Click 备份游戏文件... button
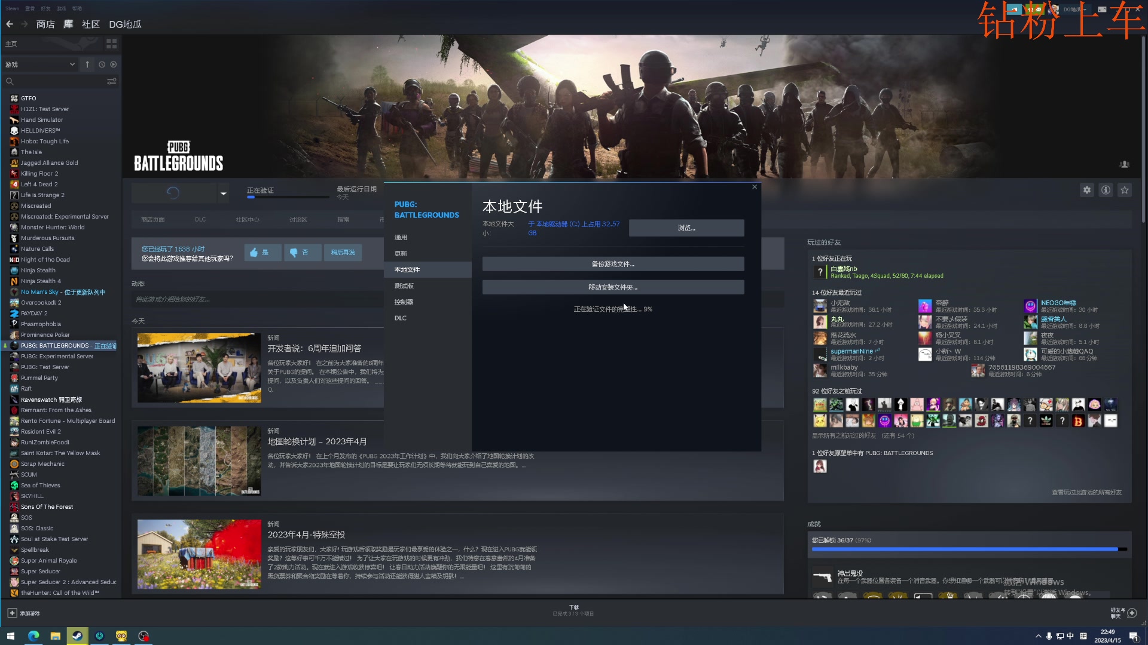Image resolution: width=1148 pixels, height=645 pixels. (613, 264)
